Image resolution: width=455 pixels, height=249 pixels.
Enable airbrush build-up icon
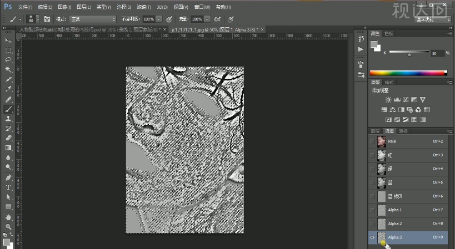217,19
